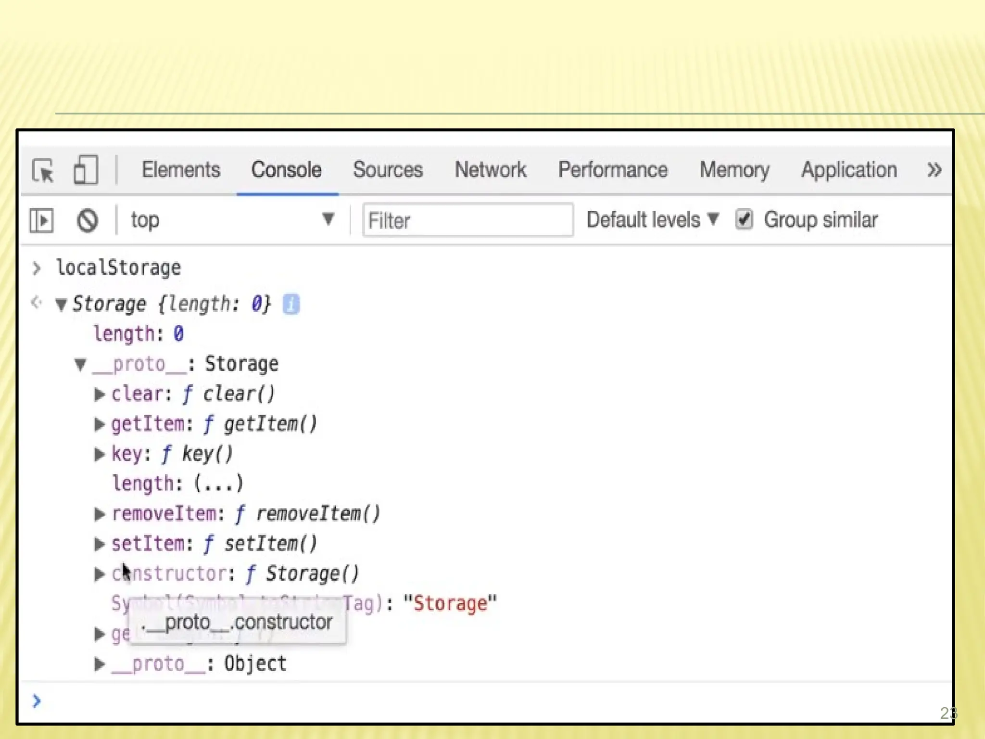The image size is (985, 739).
Task: Show console sidebar icon
Action: [41, 220]
